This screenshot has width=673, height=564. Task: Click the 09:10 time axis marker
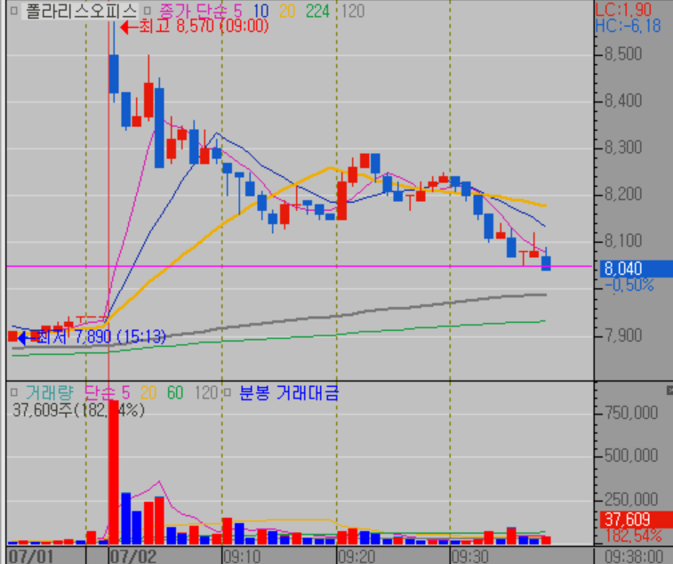(242, 556)
